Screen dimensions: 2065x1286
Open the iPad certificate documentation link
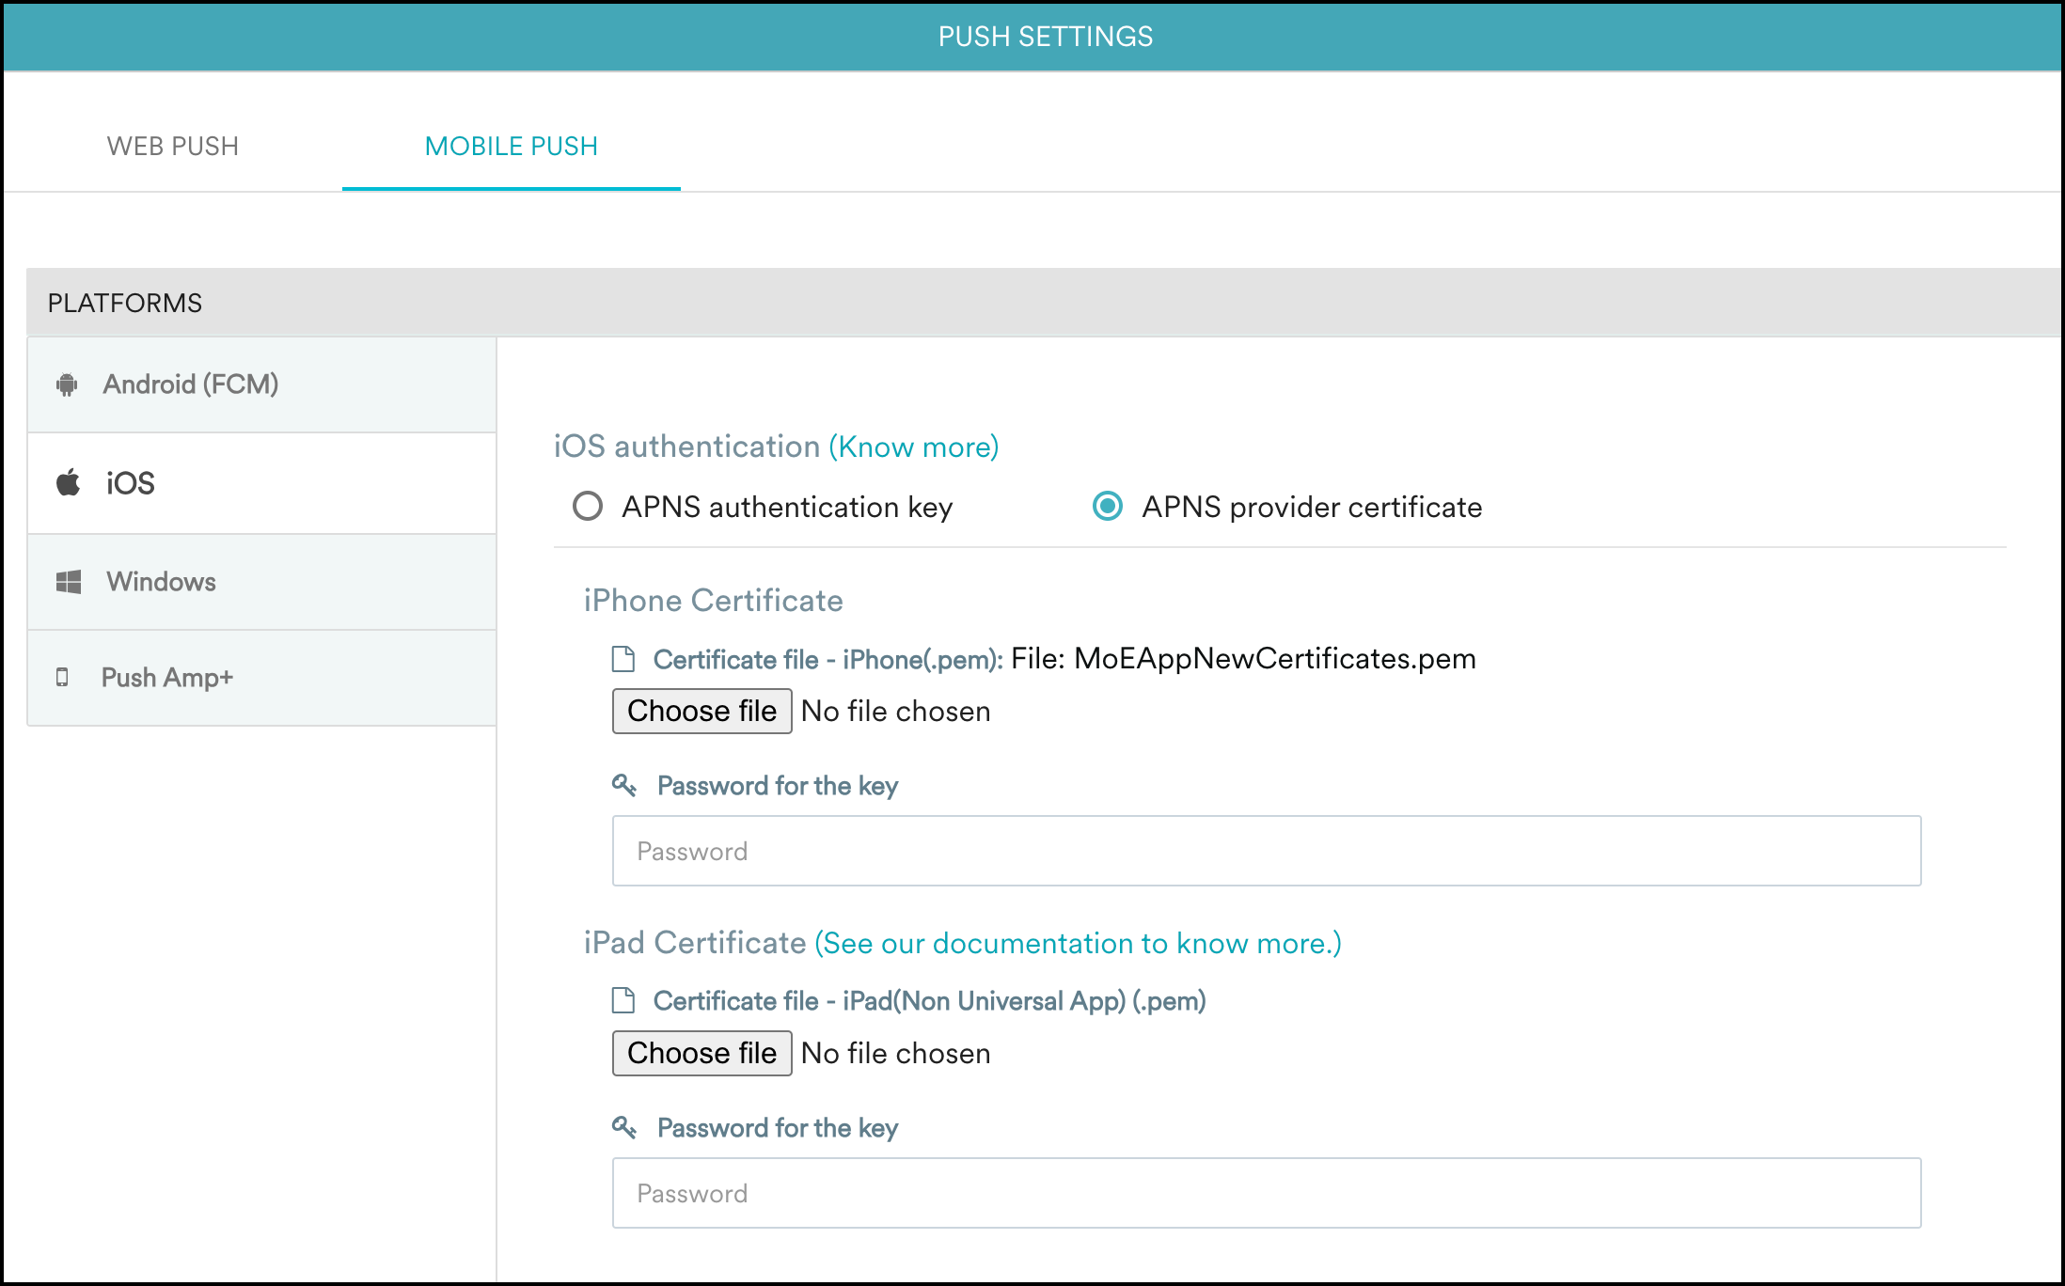[1078, 943]
